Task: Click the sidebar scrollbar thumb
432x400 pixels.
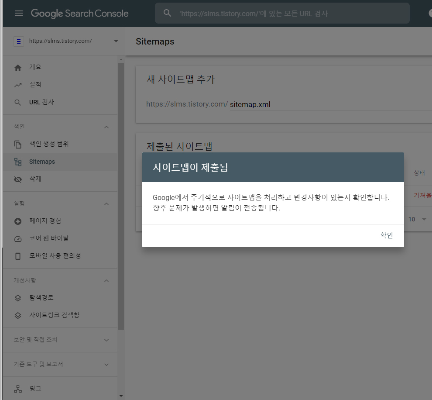Action: [121, 196]
